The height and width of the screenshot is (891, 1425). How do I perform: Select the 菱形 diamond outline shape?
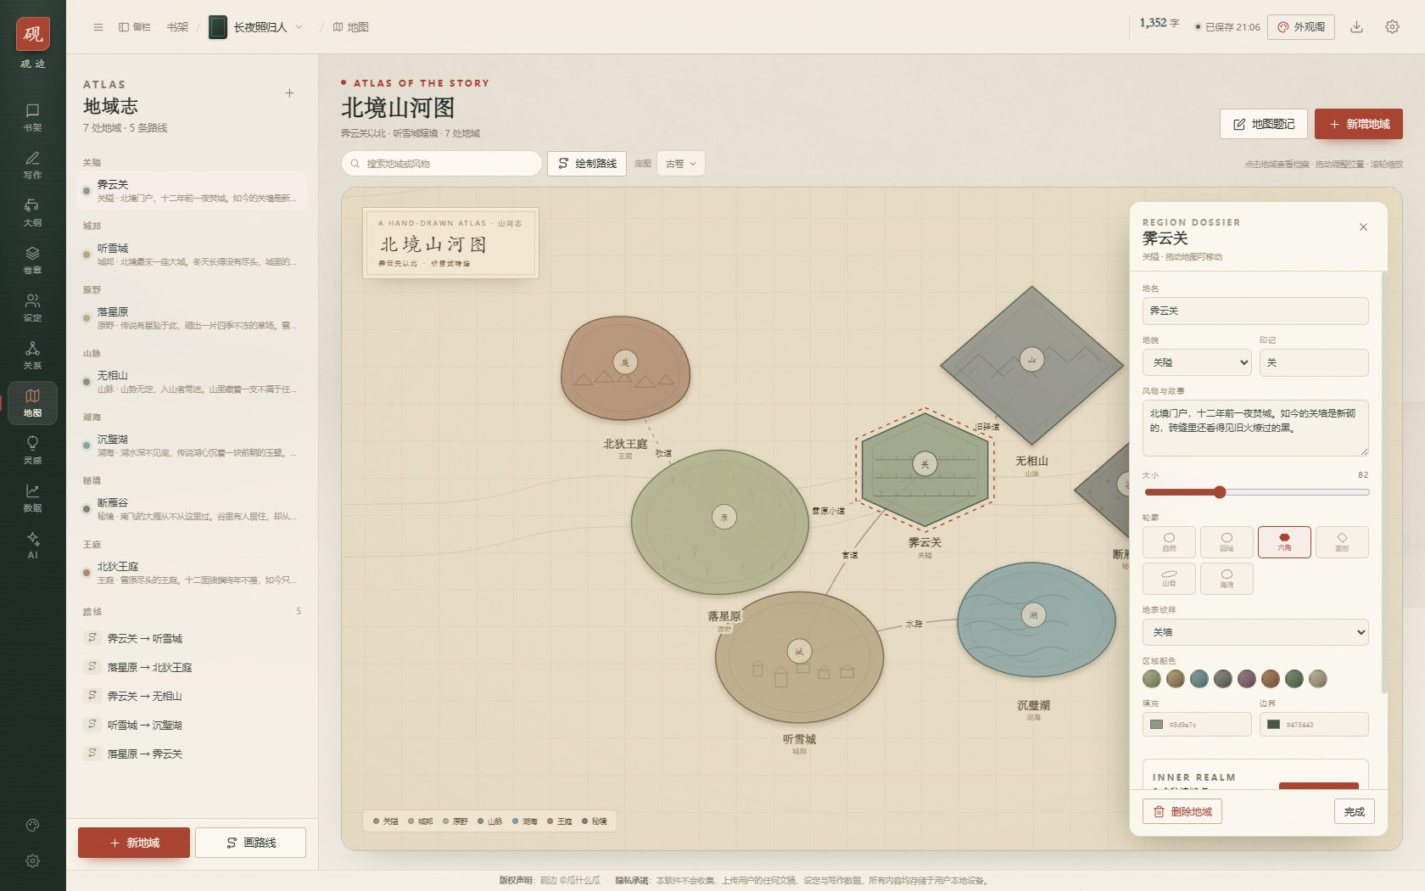pos(1342,541)
